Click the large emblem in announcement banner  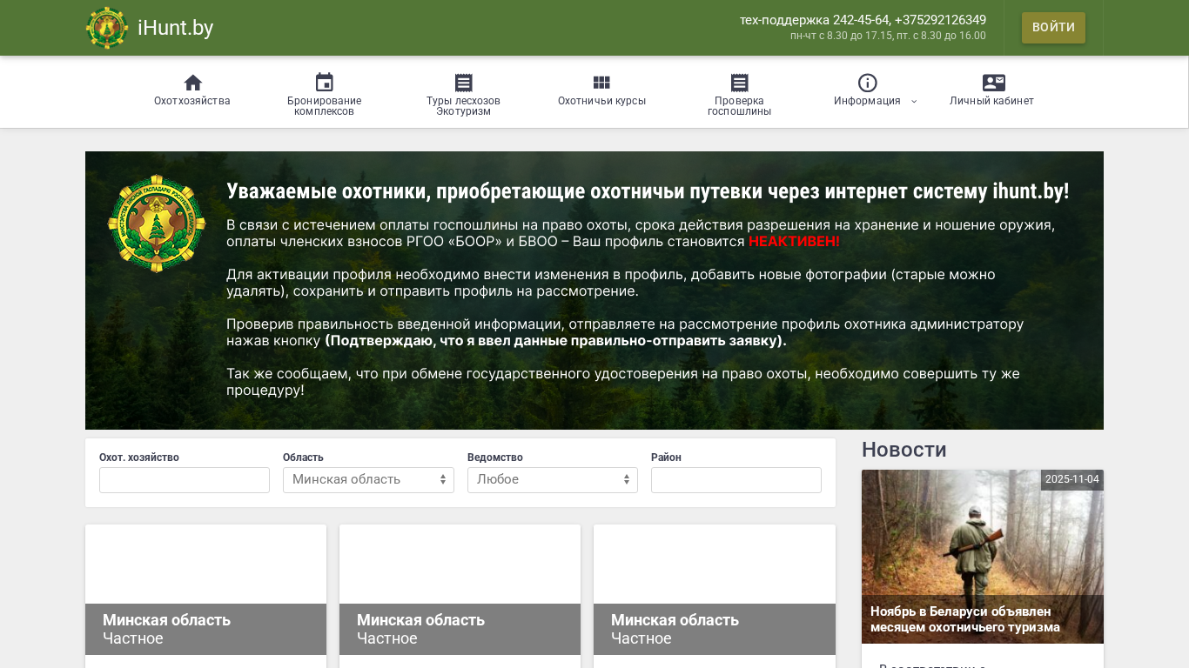click(157, 224)
